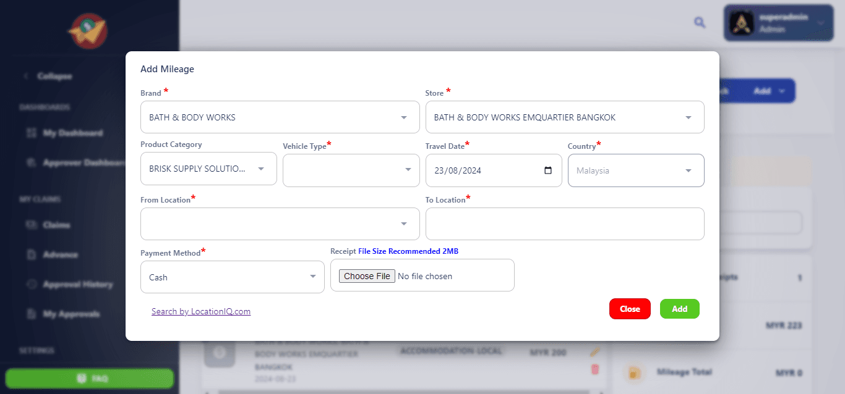Go to My Approvals sidebar item

(71, 314)
